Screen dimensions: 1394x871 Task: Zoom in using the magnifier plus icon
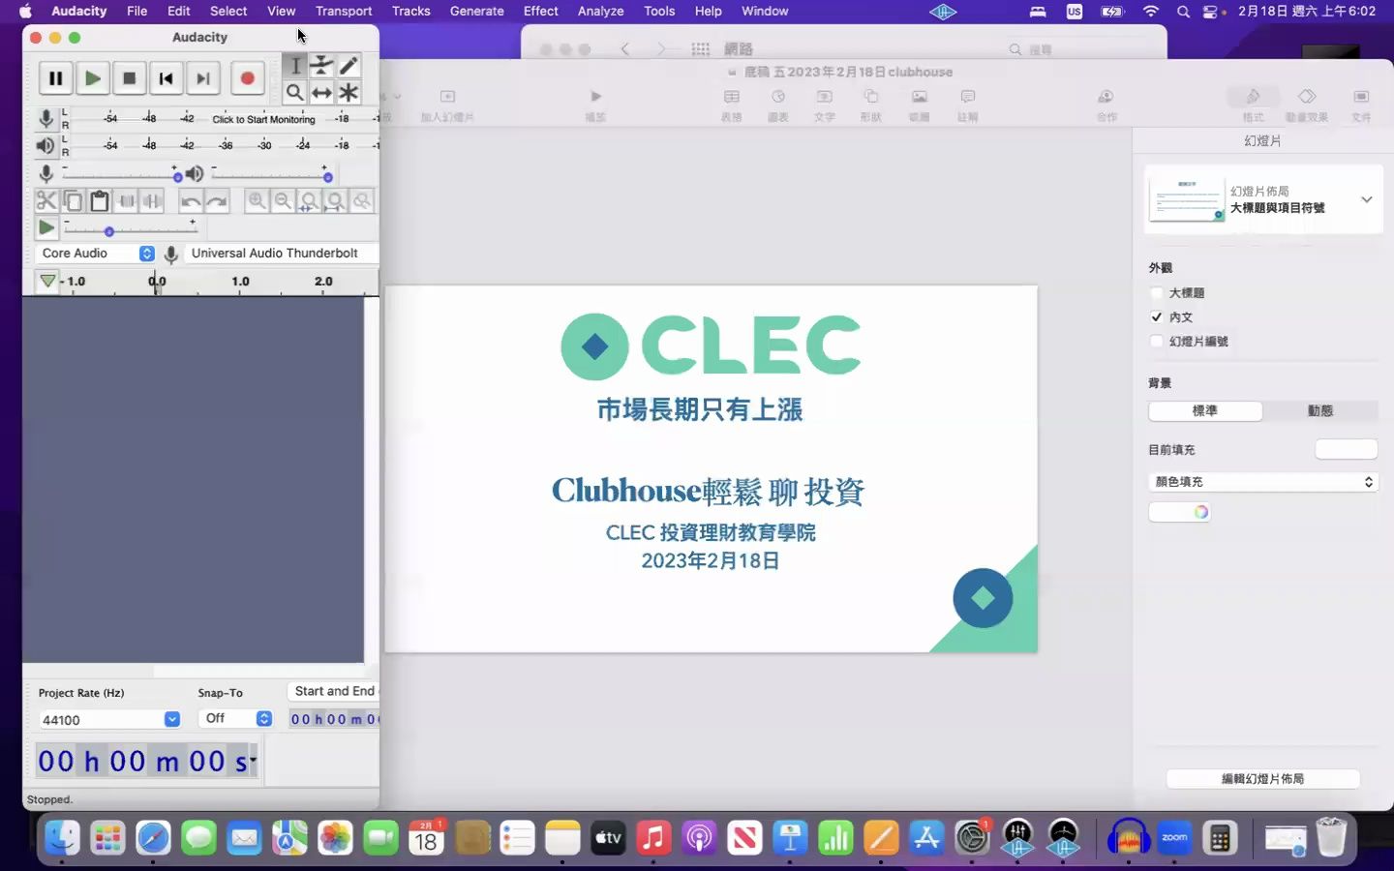257,200
